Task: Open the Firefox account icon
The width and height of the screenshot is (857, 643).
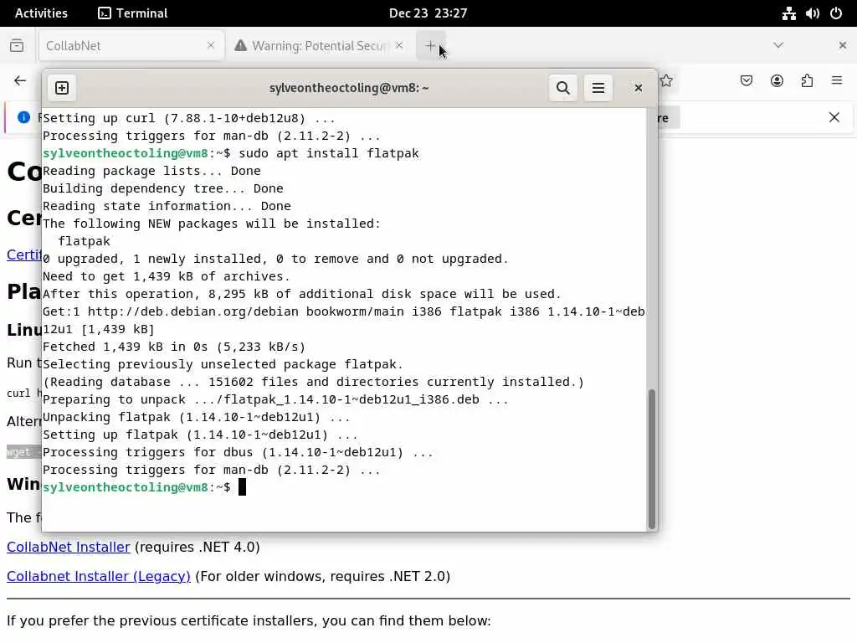Action: (x=777, y=81)
